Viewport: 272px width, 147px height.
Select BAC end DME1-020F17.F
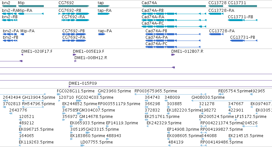[x=22, y=55]
